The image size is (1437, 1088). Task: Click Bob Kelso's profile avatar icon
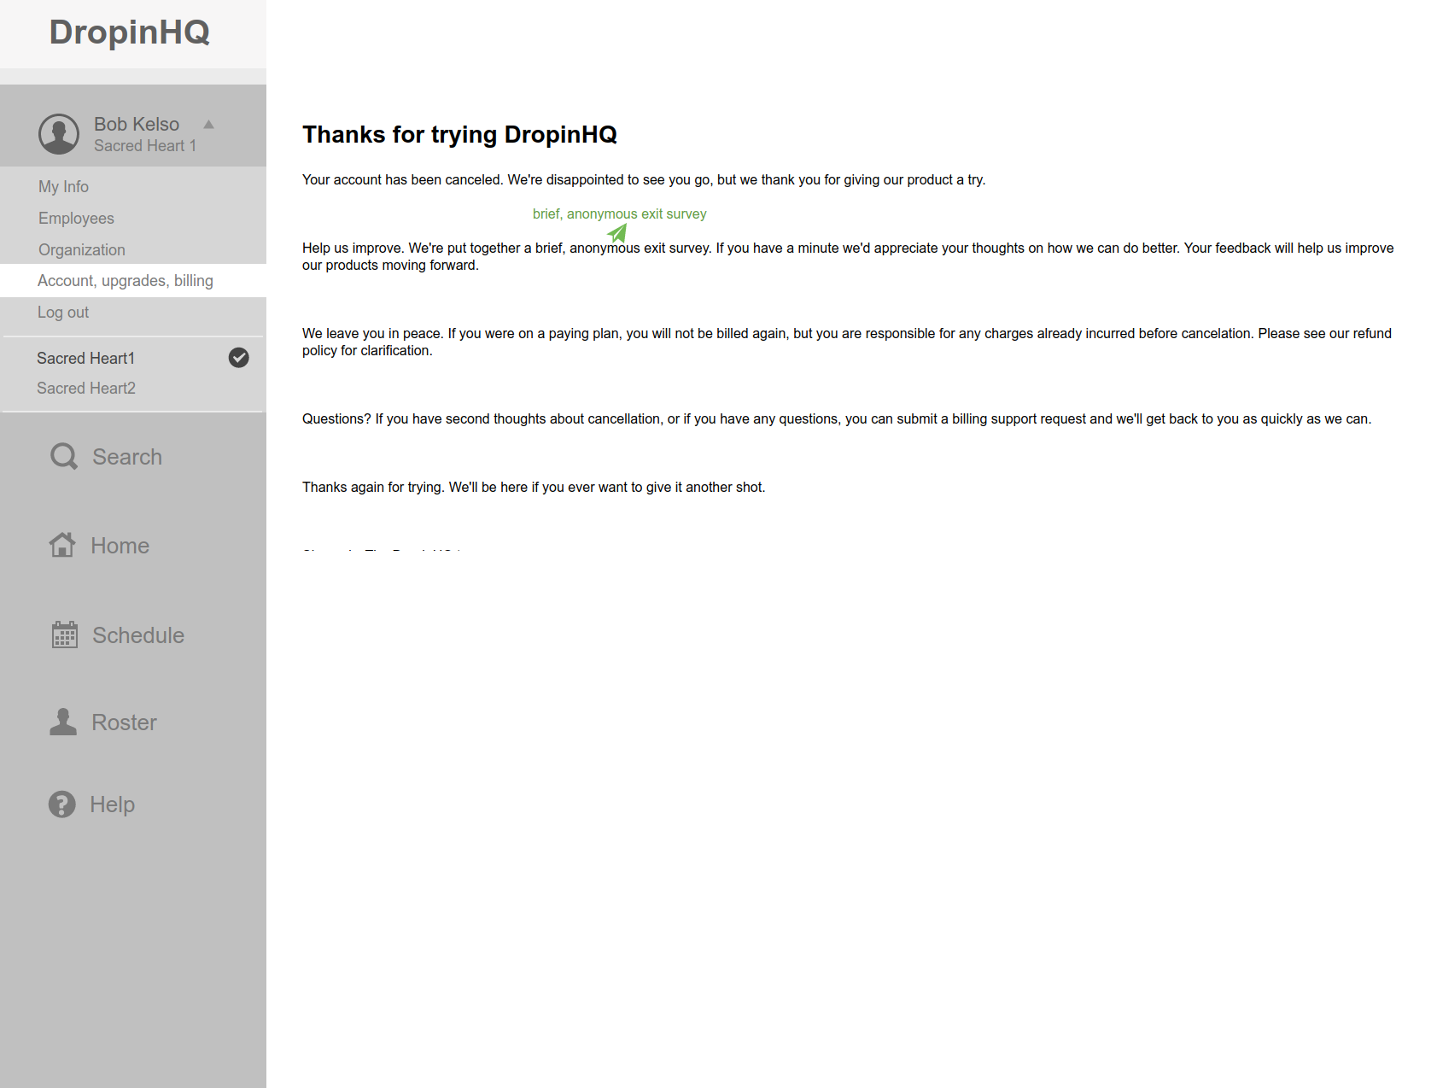coord(59,134)
